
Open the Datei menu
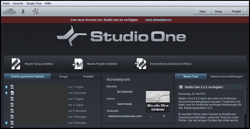point(6,3)
